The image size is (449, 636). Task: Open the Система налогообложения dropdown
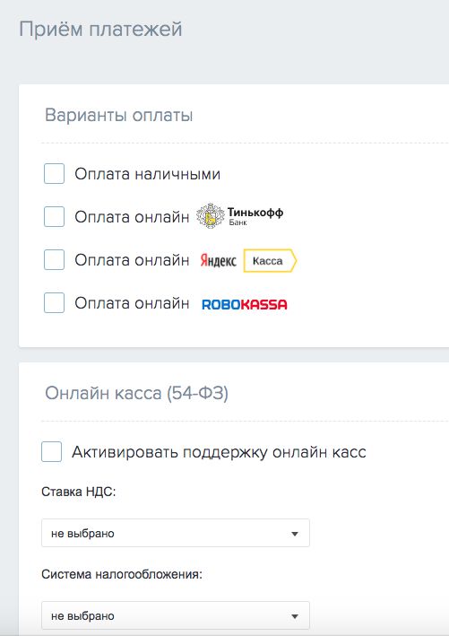click(176, 615)
